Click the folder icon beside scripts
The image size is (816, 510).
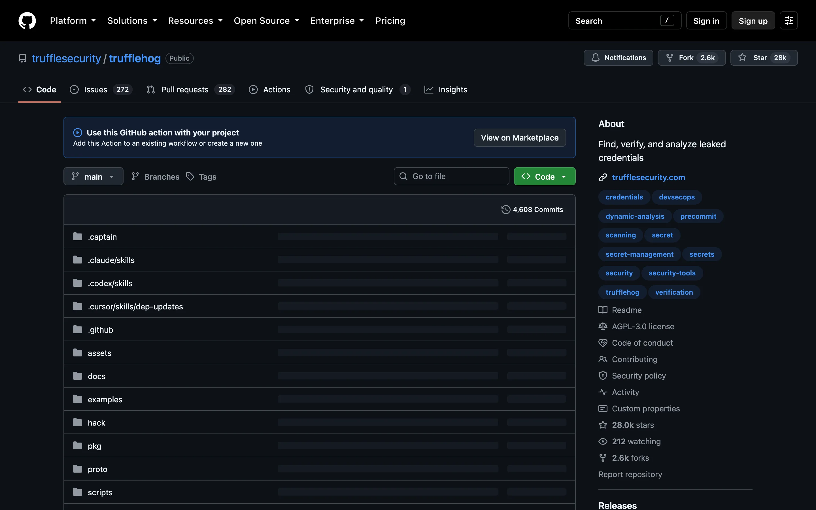[78, 492]
